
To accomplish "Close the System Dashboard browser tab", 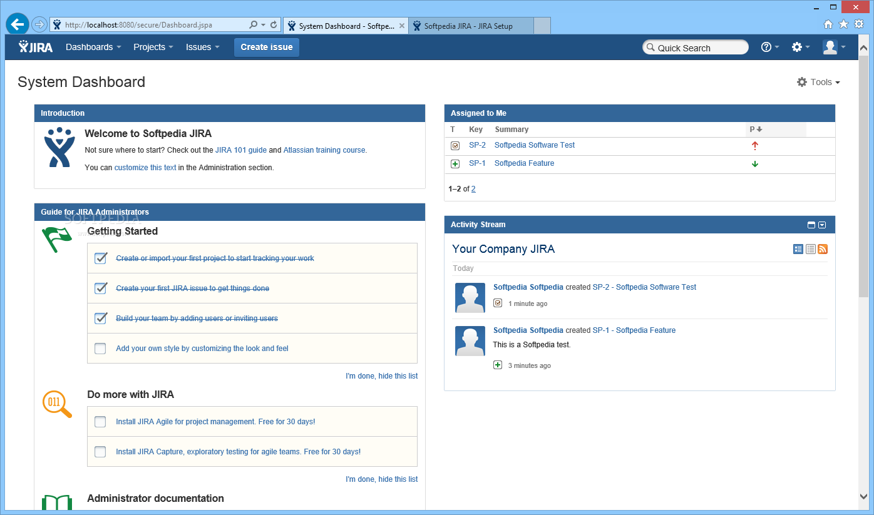I will [x=401, y=26].
